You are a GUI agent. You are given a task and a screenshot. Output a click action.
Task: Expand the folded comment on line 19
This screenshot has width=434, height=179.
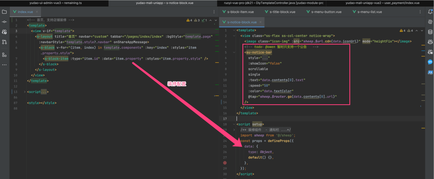(x=234, y=130)
